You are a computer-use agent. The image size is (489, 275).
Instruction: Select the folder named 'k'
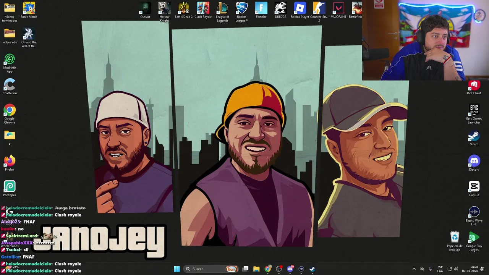tap(10, 138)
